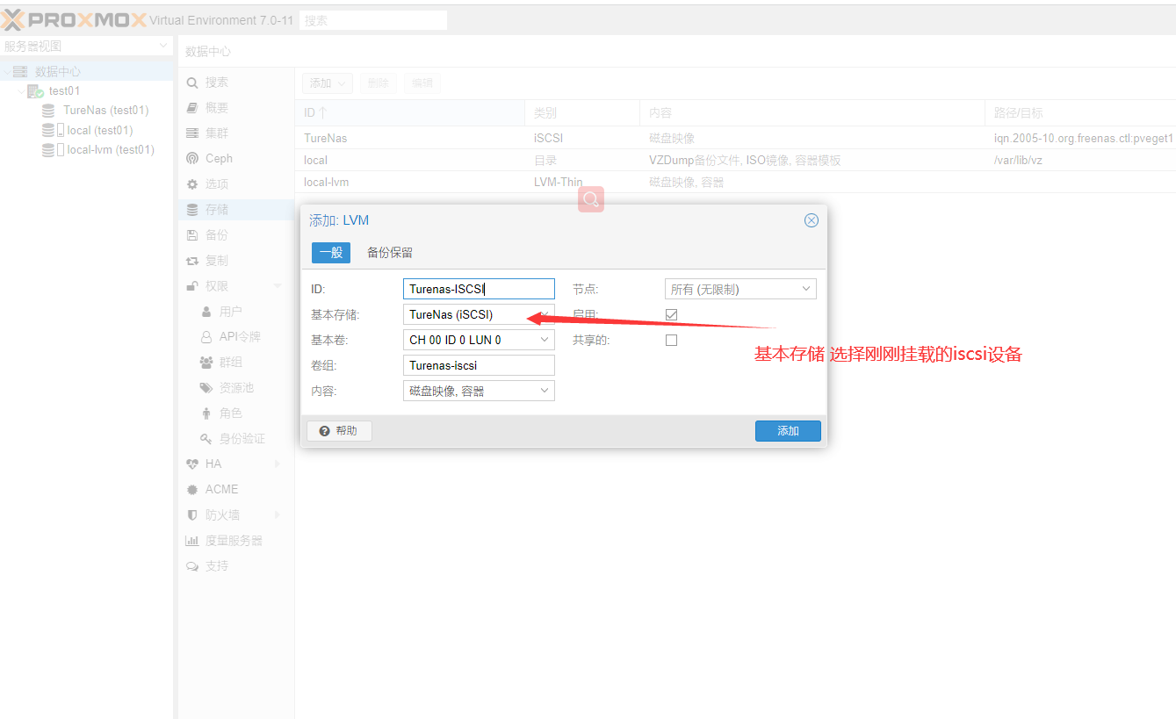This screenshot has width=1176, height=719.
Task: Open the 身份验证 key icon
Action: point(206,439)
